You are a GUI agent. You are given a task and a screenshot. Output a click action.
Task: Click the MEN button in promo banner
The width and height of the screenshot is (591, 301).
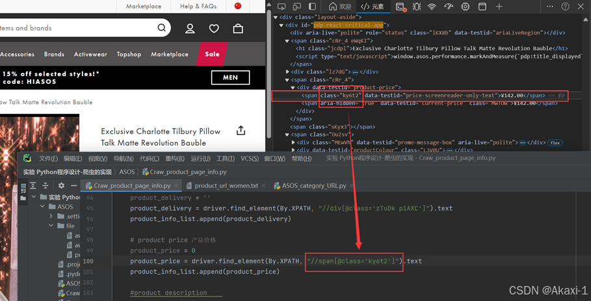click(230, 77)
